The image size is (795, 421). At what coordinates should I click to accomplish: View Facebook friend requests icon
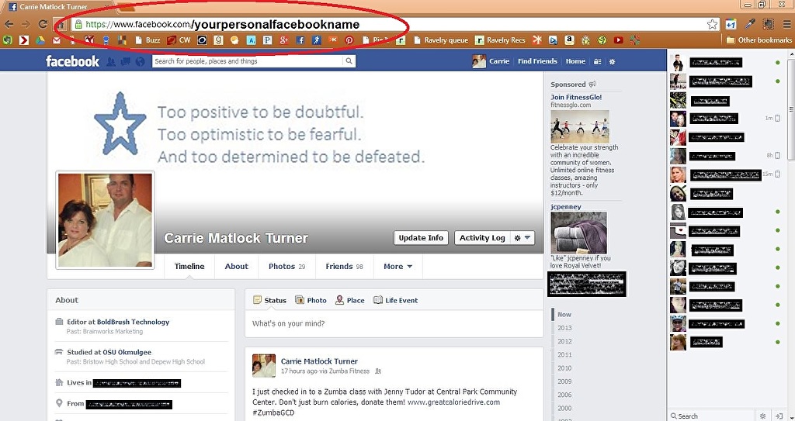(111, 61)
